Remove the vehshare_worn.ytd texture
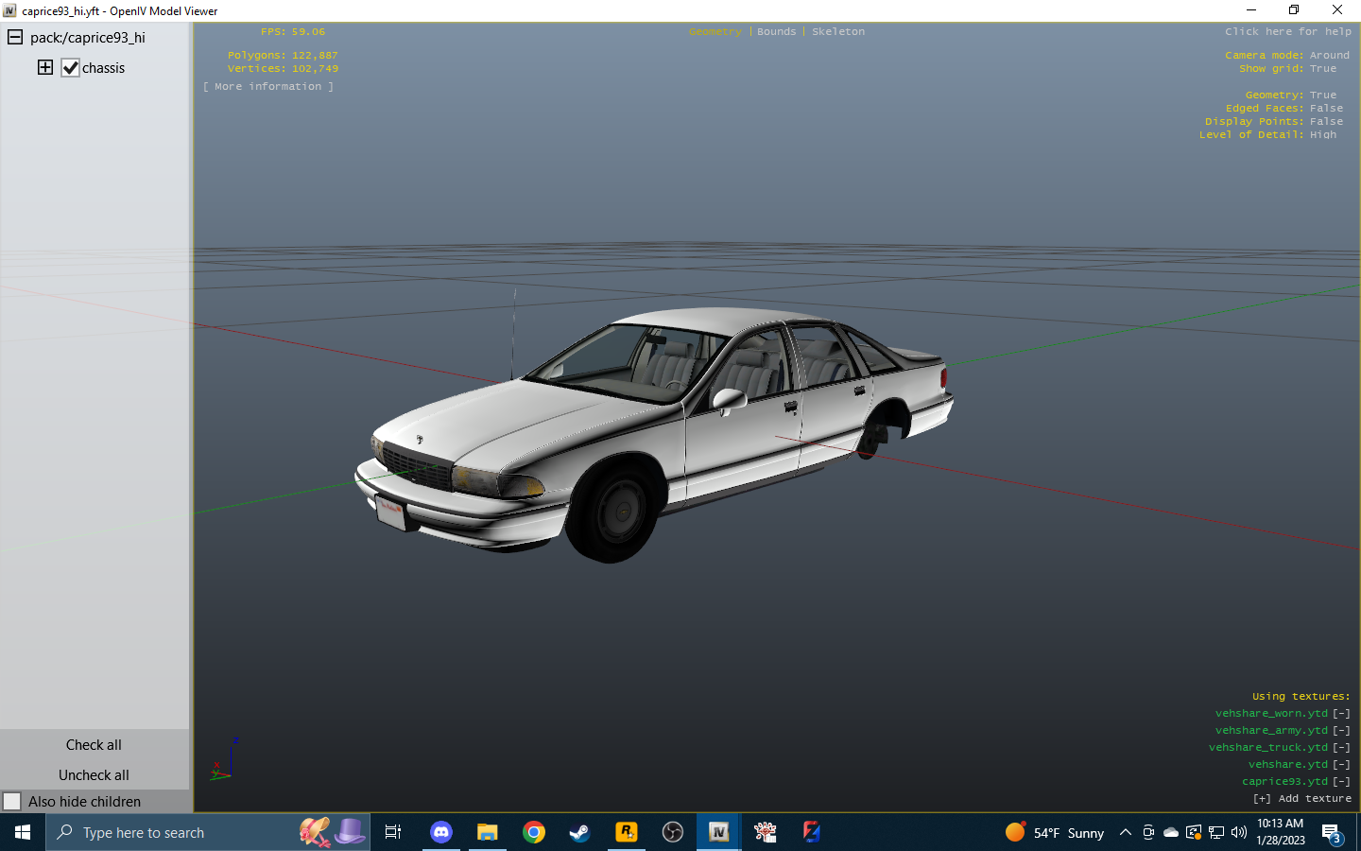This screenshot has width=1361, height=851. tap(1341, 713)
